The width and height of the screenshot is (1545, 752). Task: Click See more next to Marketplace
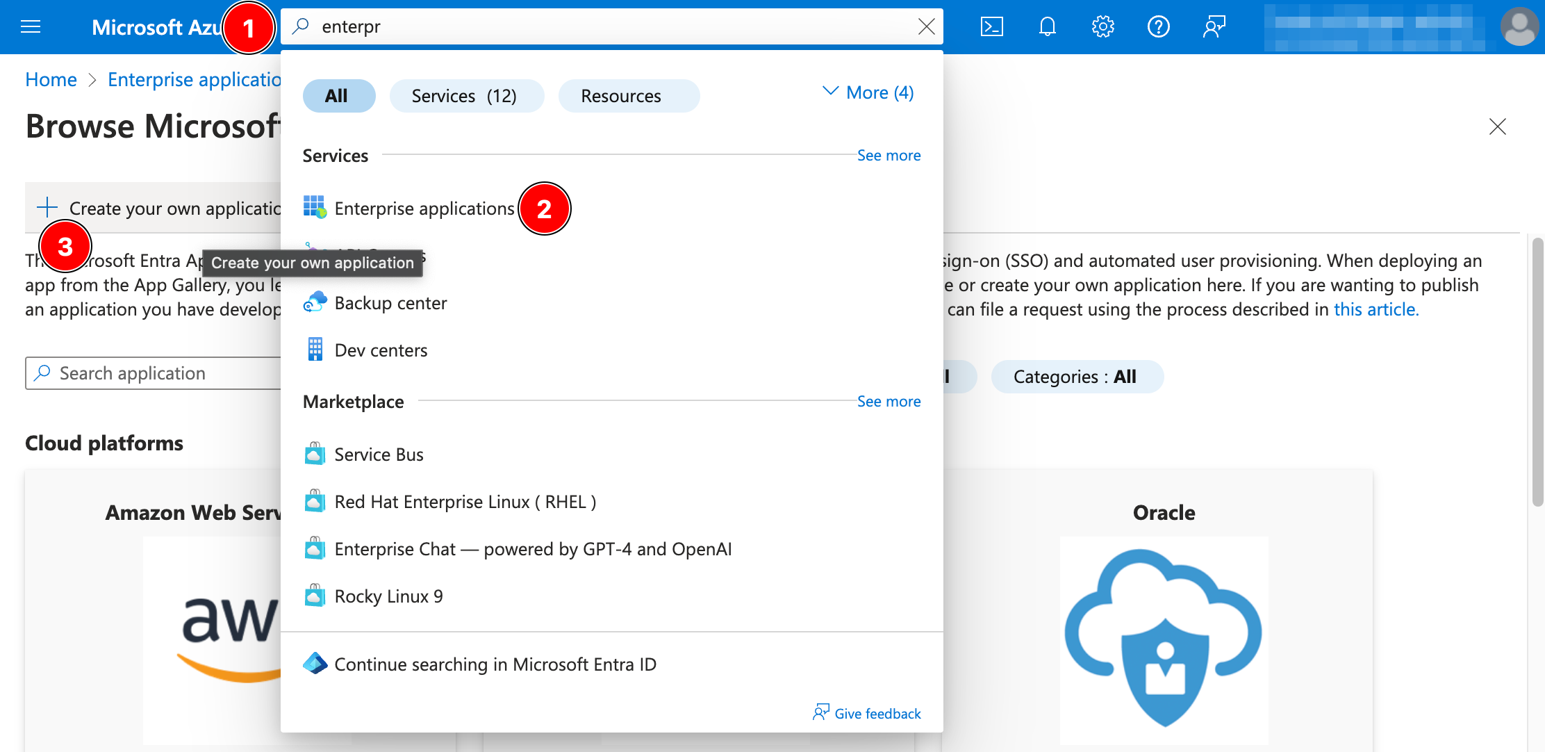click(x=889, y=401)
